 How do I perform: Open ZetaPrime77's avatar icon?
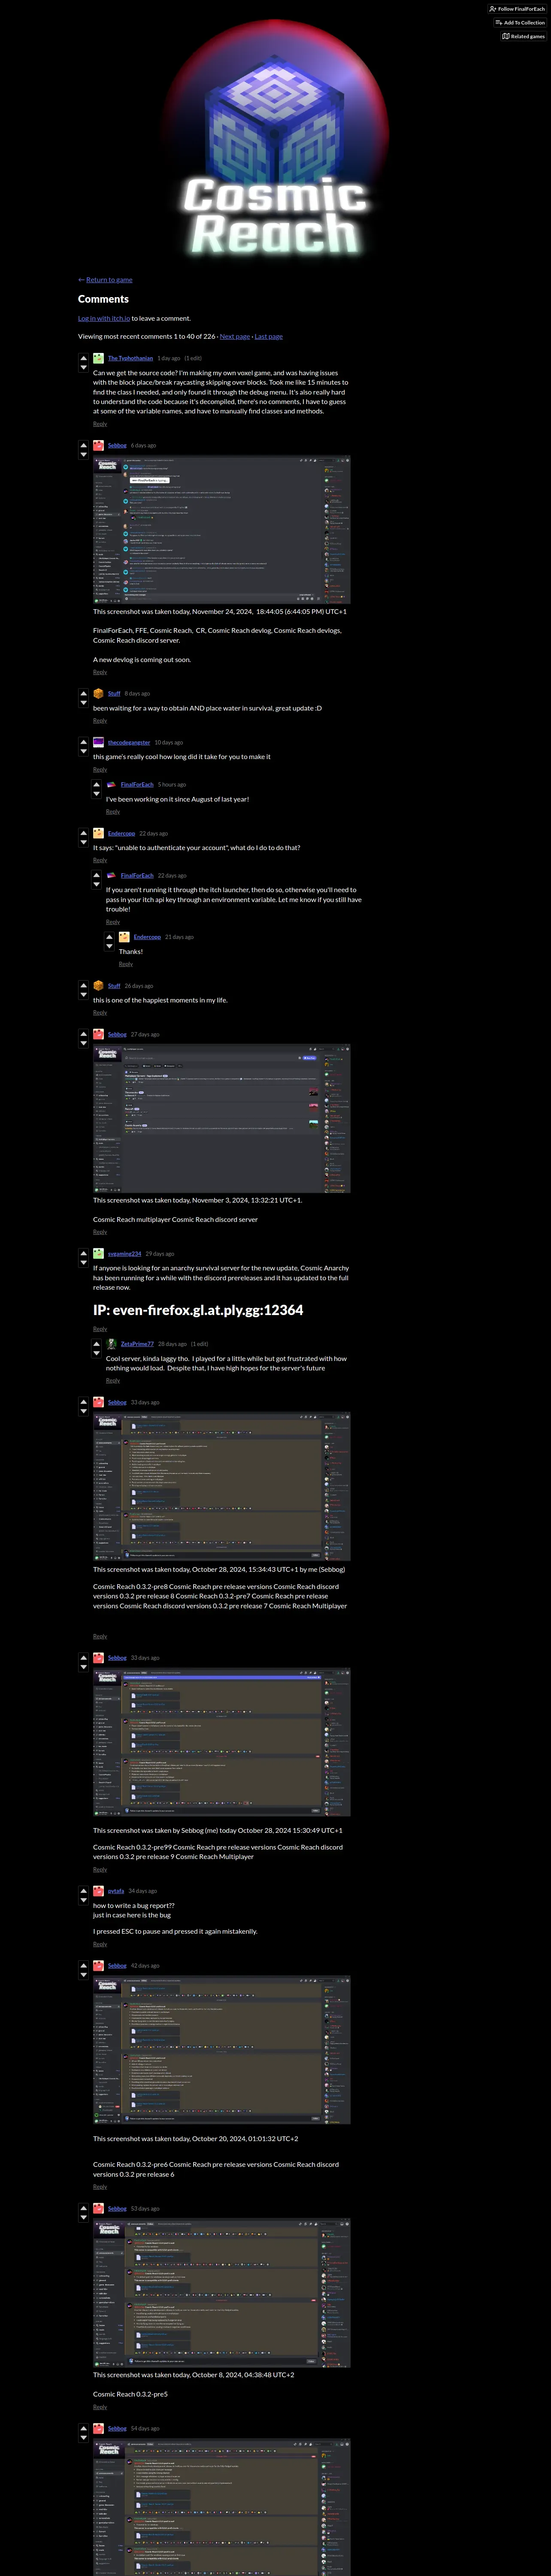(x=111, y=1344)
